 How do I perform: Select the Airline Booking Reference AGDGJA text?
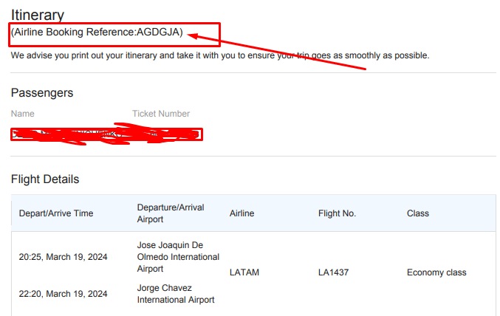point(97,32)
